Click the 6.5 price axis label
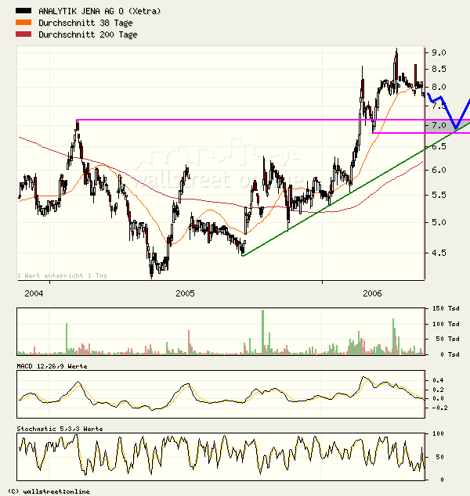This screenshot has height=496, width=470. (439, 146)
